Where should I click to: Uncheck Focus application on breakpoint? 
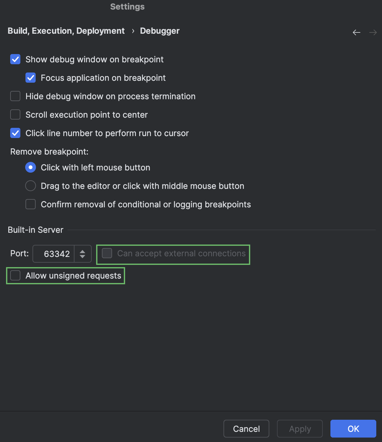(x=31, y=78)
